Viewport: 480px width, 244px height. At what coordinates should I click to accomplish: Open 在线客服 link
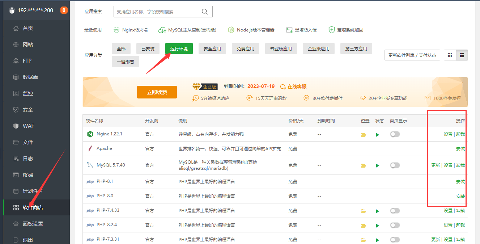(294, 87)
